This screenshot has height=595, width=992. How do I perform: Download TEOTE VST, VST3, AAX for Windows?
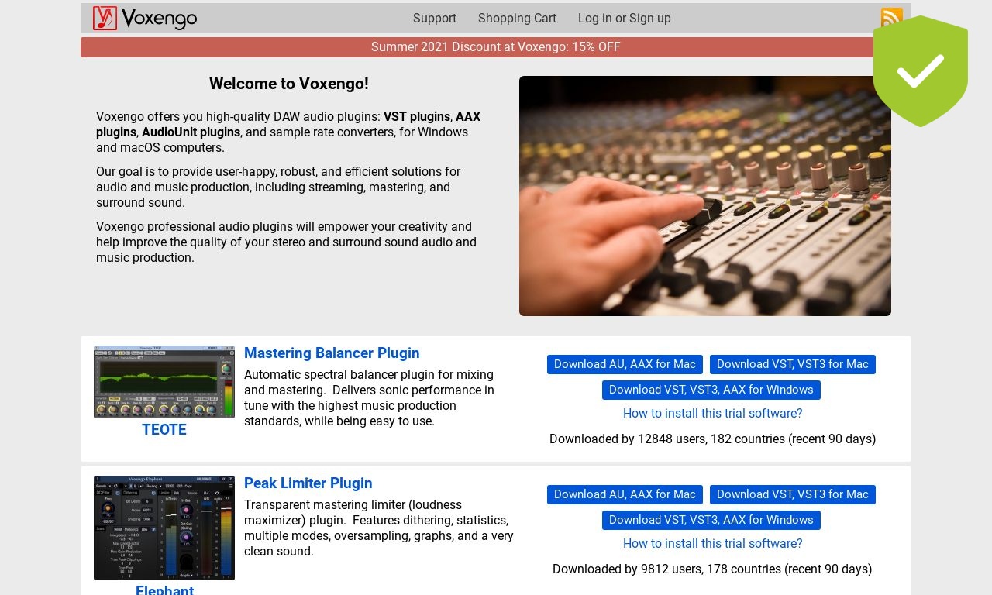(711, 390)
